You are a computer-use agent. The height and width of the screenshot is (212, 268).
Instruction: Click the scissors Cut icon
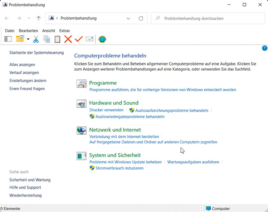(x=36, y=39)
